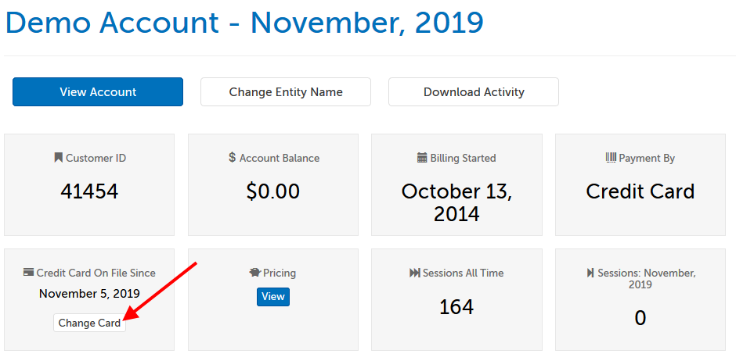Click the step-forward Sessions November icon
Screen dimensions: 736x361
click(590, 273)
